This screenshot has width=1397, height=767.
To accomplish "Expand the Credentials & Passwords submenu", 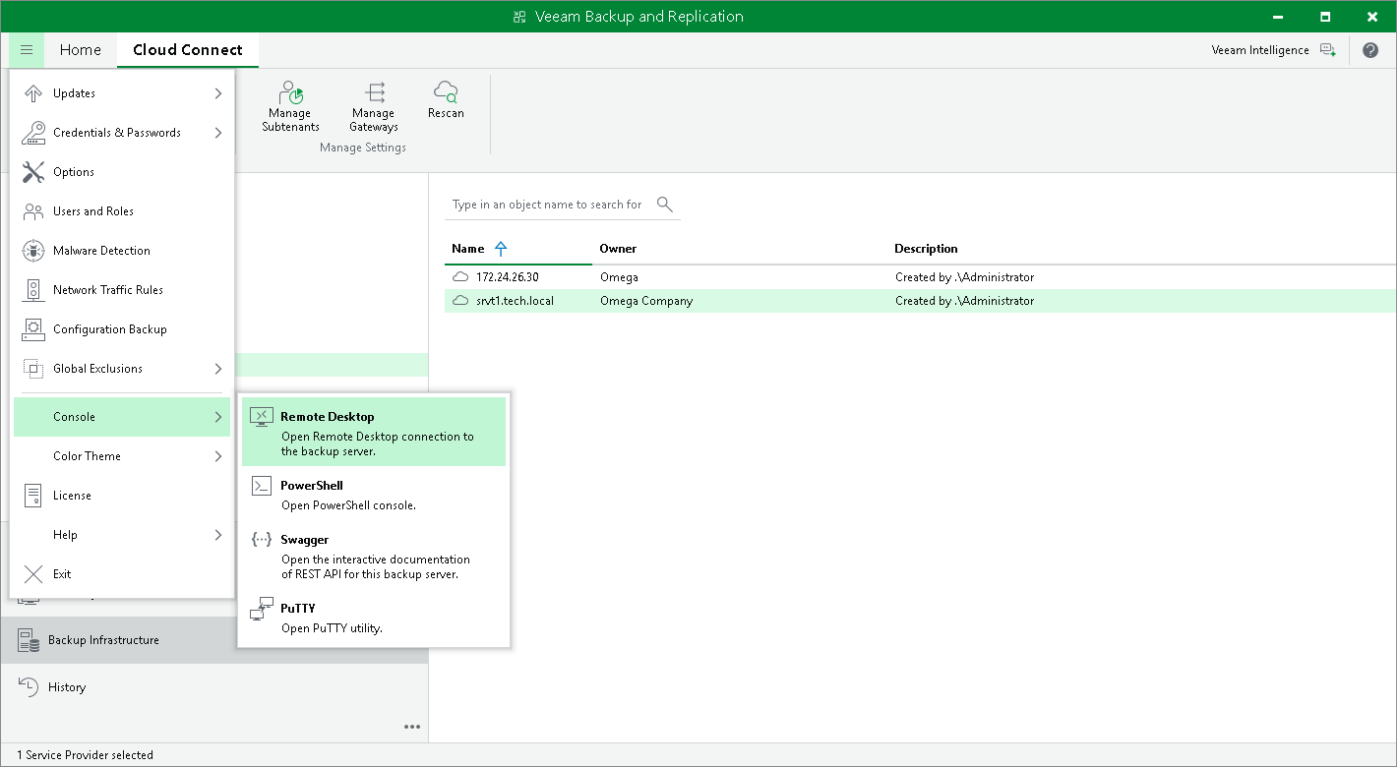I will coord(217,133).
